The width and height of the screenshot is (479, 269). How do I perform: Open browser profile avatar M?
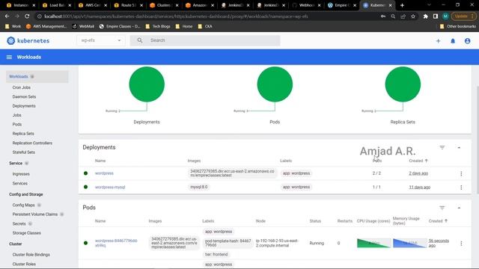tap(445, 16)
